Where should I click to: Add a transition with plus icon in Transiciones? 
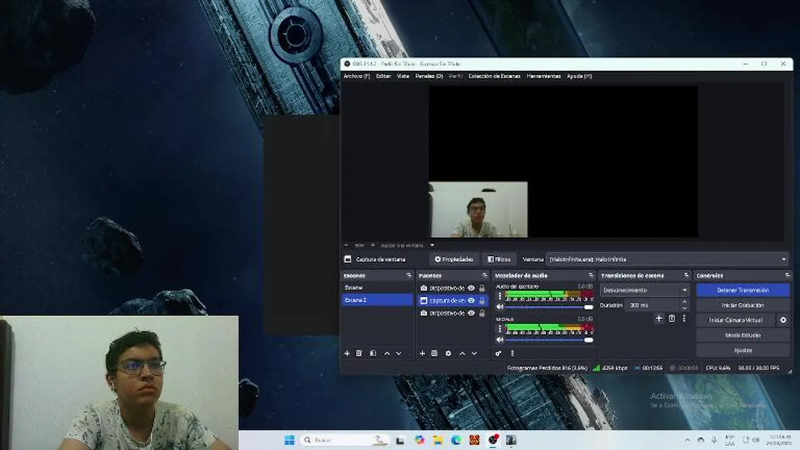tap(659, 319)
